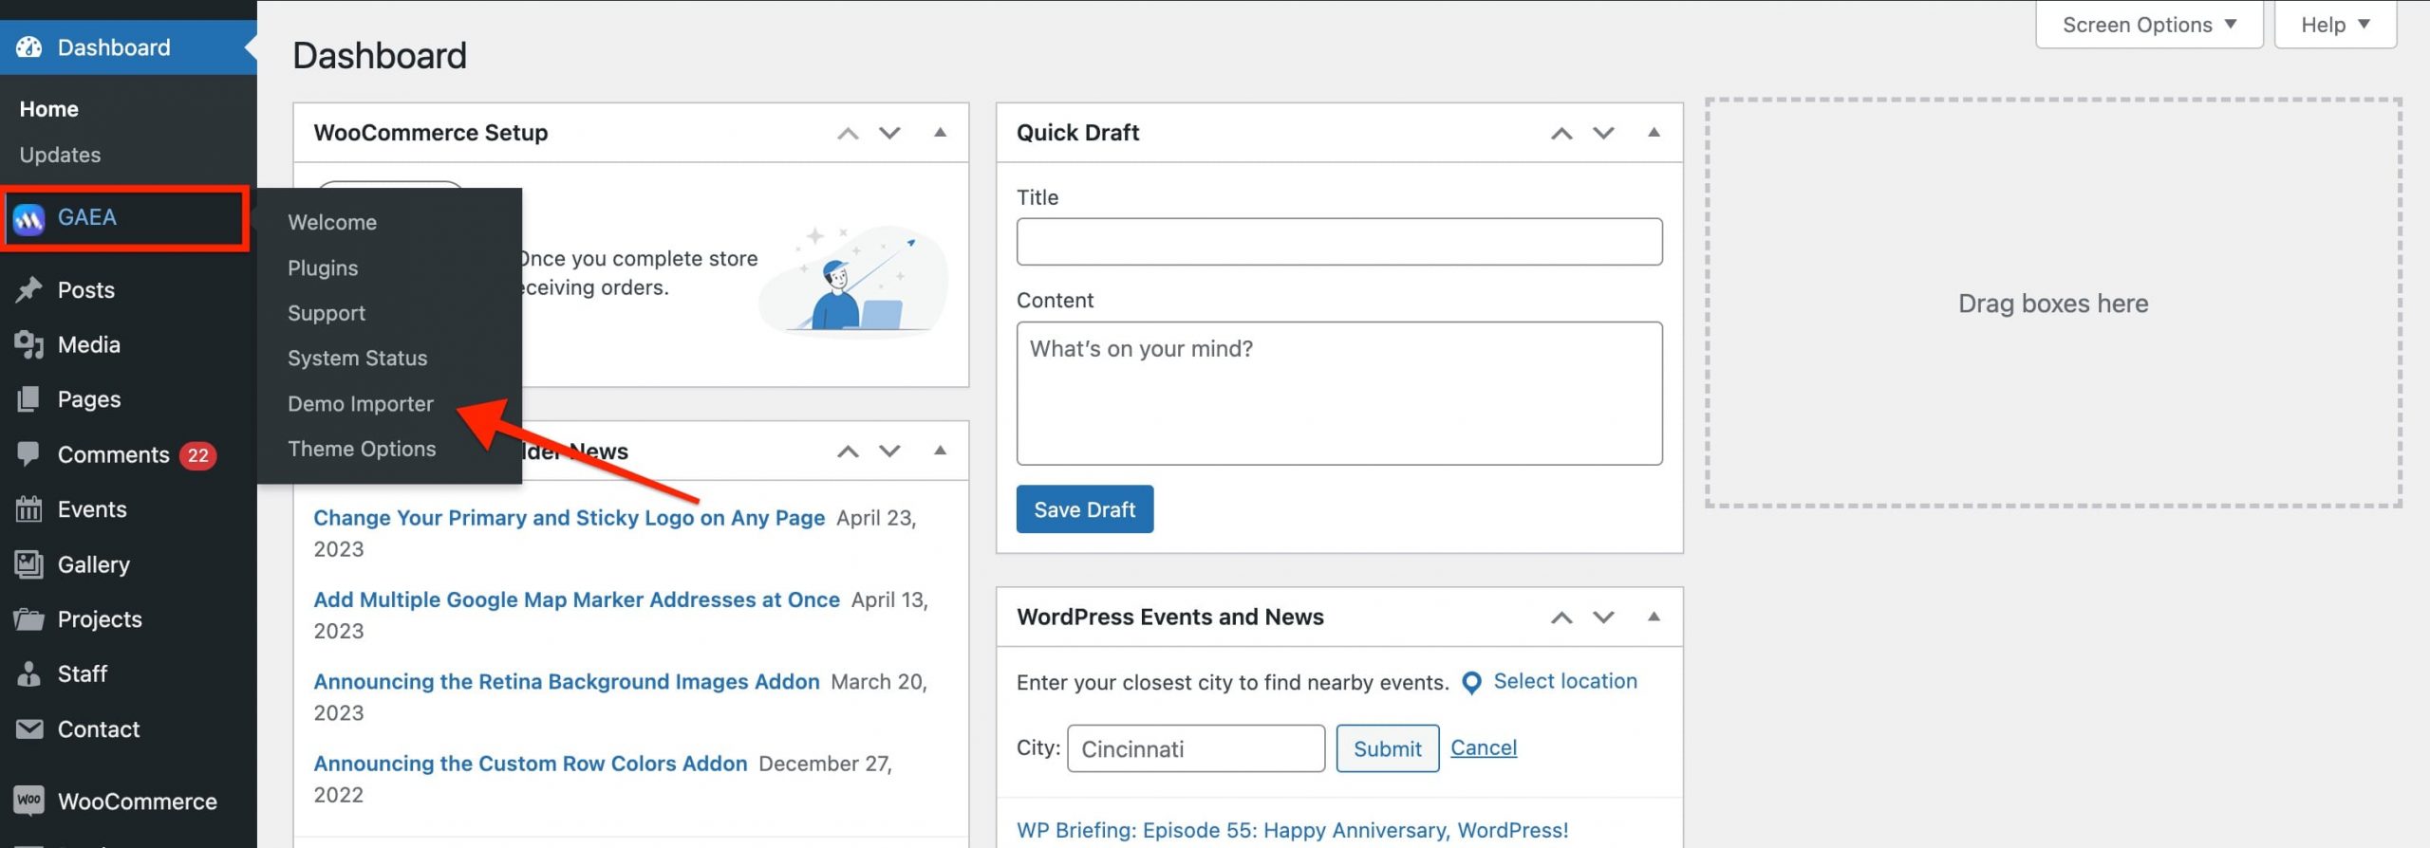Expand the Help dropdown tab

pyautogui.click(x=2335, y=25)
